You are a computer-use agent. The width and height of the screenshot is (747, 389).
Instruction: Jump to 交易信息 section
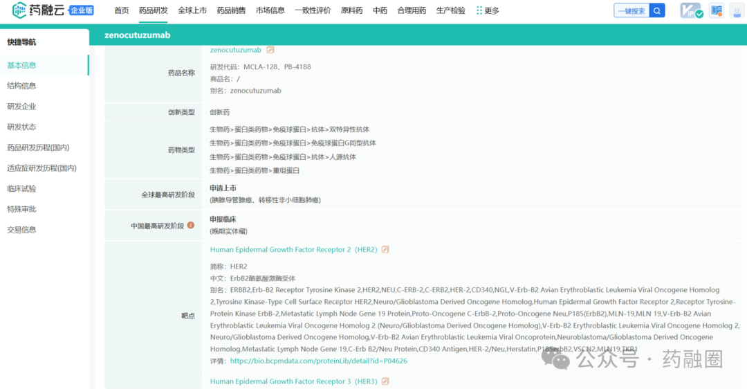(21, 229)
